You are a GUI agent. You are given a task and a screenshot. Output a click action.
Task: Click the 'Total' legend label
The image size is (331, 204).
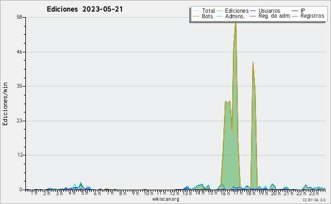click(208, 10)
